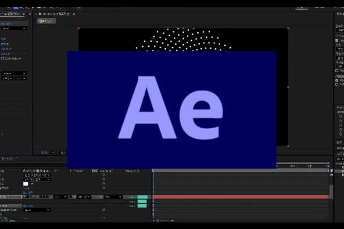The width and height of the screenshot is (344, 229).
Task: Click the time navigator bar above the ruler
Action: [302, 163]
